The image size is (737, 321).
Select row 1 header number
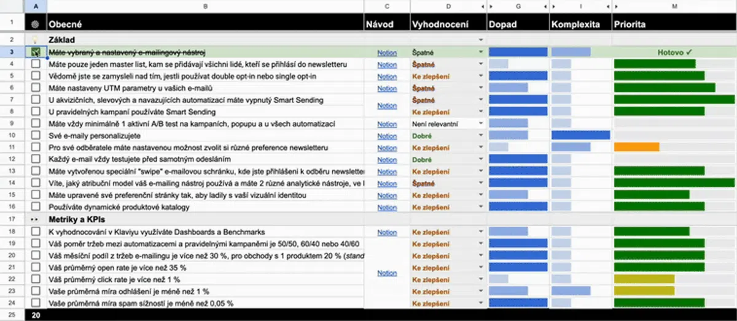12,23
